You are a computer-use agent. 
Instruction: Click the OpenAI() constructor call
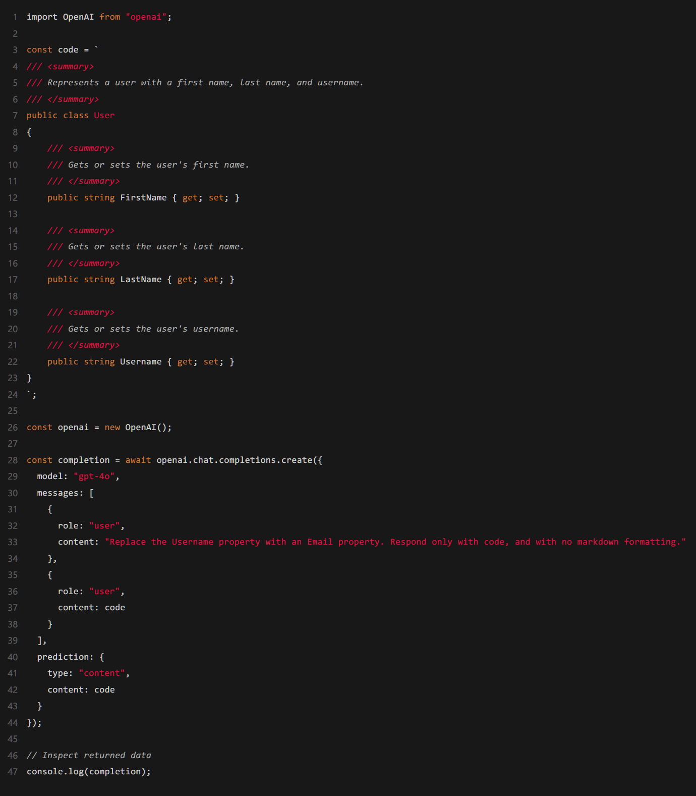pos(148,428)
